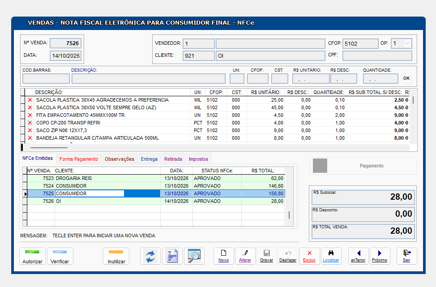Screen dimensions: 436x287
Task: Remove the SACOLA PLASTICA 38X50 item with red X
Action: [x=30, y=107]
